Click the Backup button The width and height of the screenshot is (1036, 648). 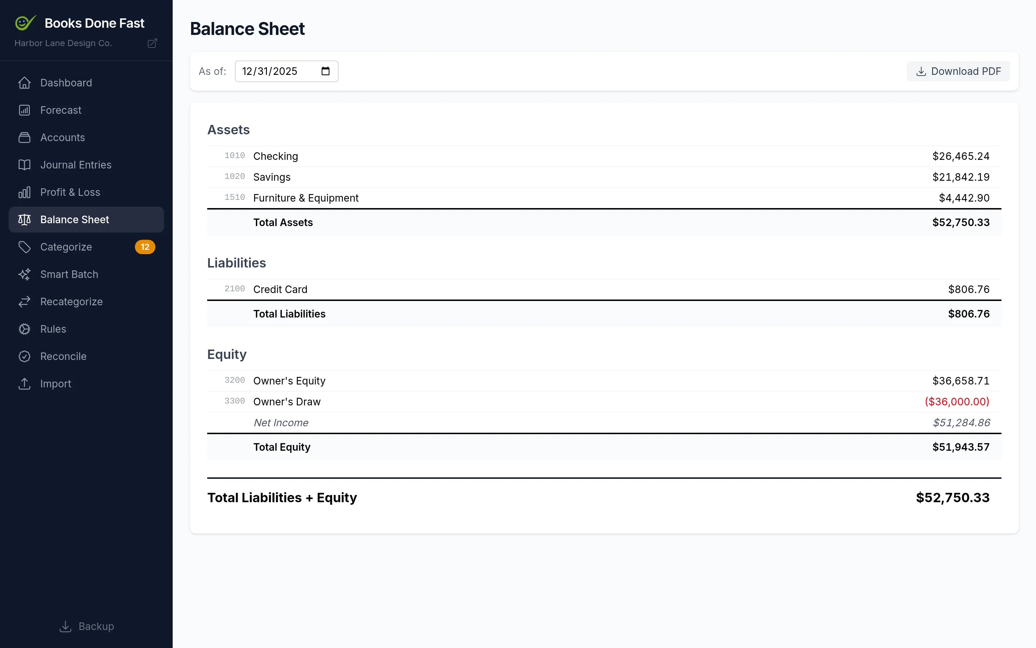(86, 626)
